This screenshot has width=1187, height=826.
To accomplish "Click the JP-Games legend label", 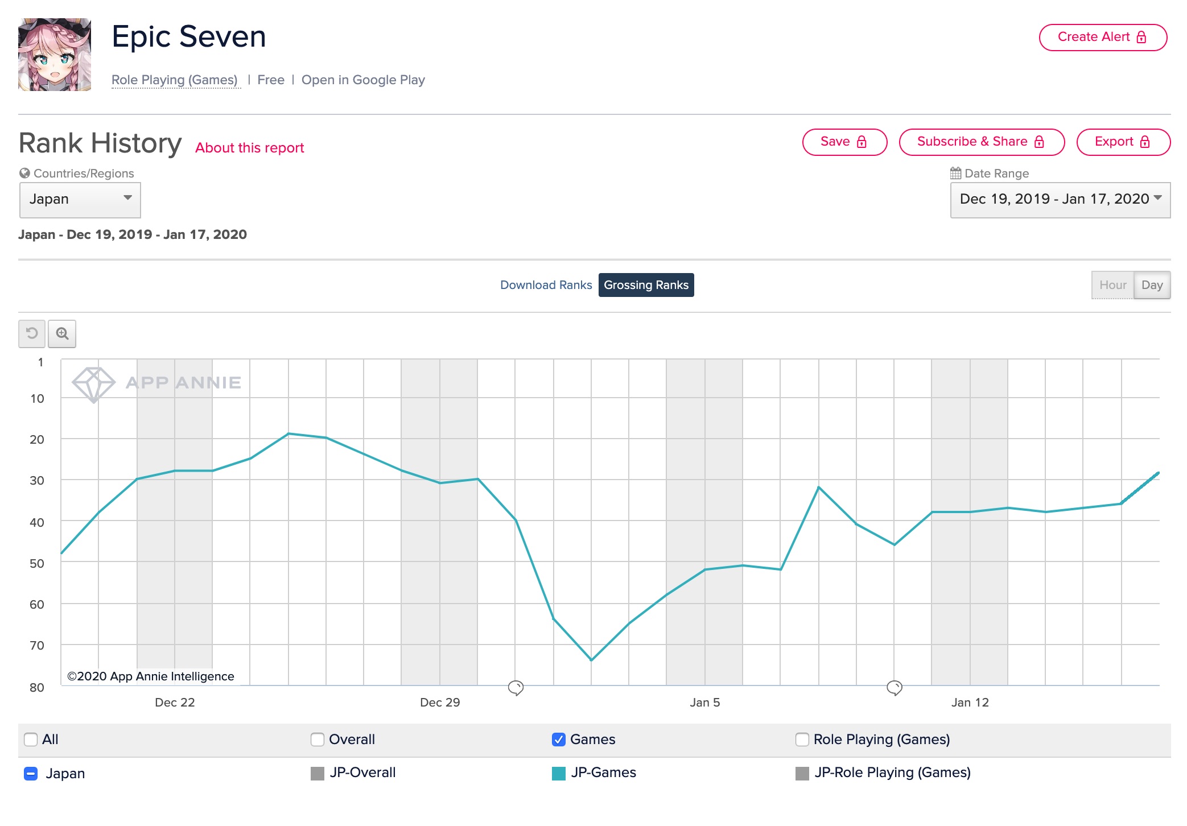I will pos(603,773).
